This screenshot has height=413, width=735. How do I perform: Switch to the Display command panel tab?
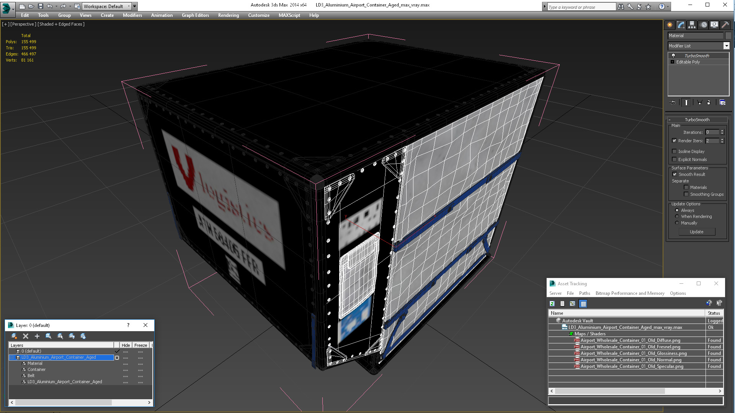[x=714, y=25]
